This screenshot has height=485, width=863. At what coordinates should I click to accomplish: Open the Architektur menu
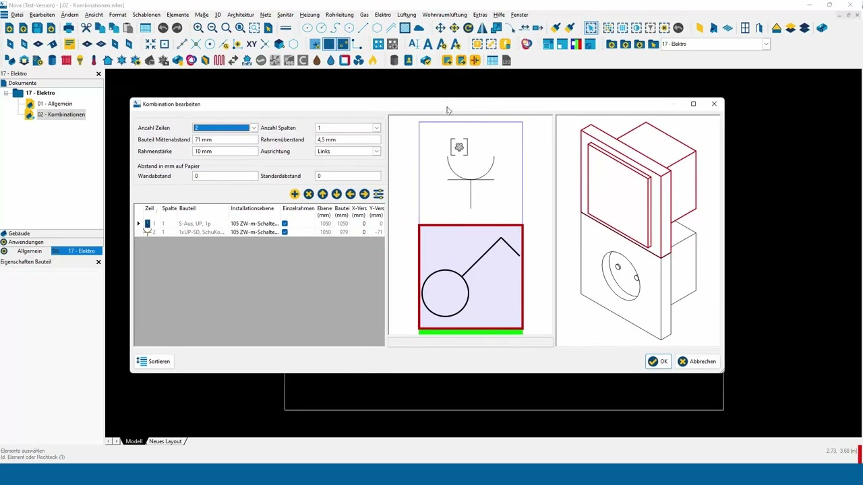241,15
